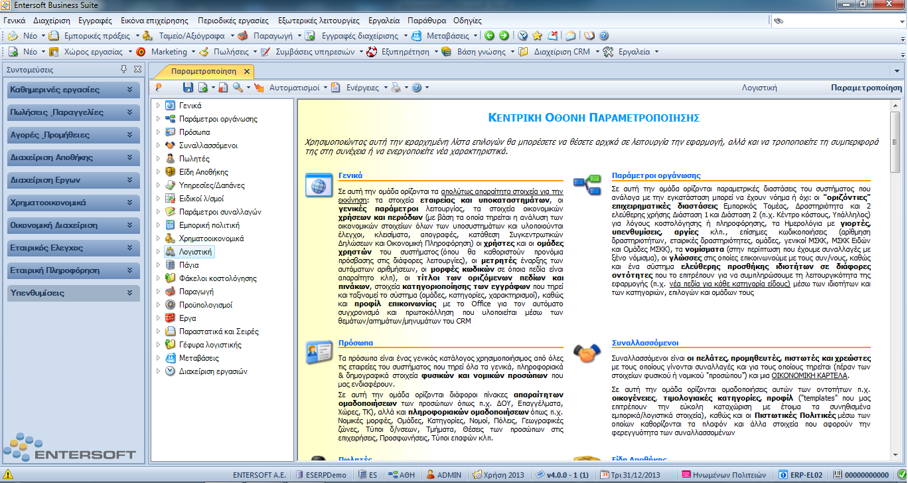Click the content pane vertical scrollbar

pos(895,279)
